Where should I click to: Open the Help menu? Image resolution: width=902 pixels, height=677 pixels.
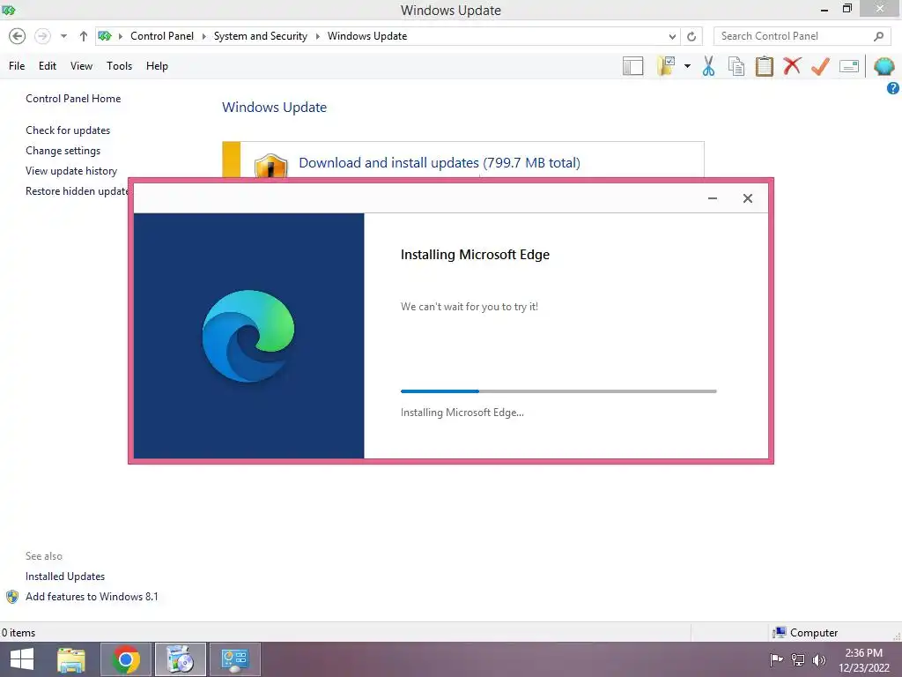[157, 65]
